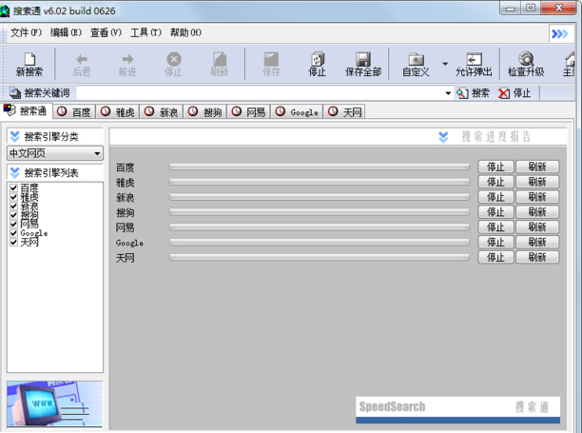
Task: Click 刷新 button in the 新浪 row
Action: [537, 197]
